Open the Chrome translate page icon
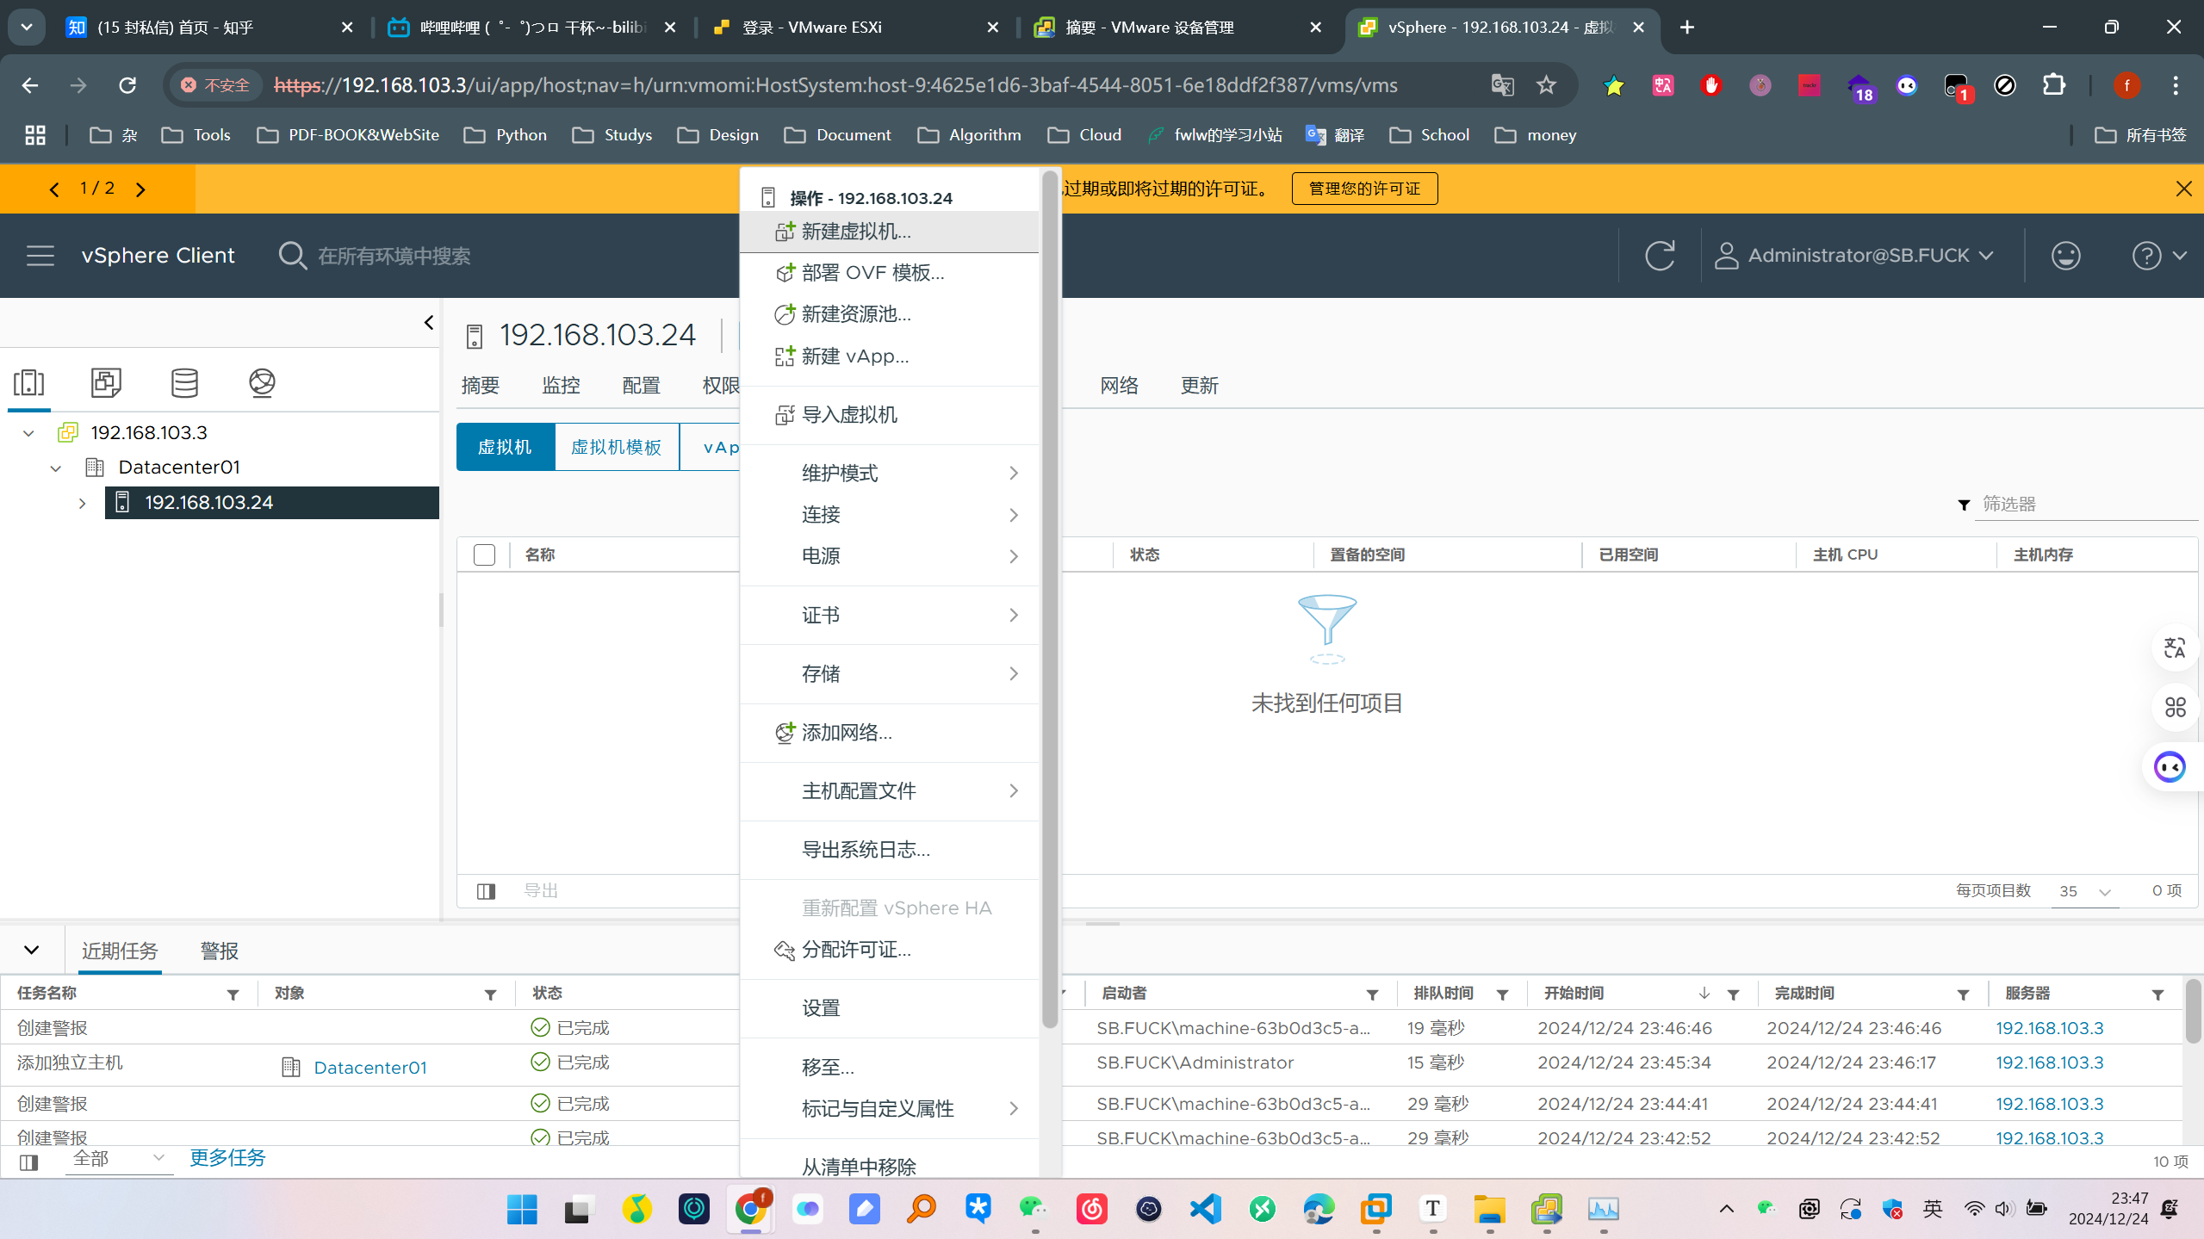 1503,85
